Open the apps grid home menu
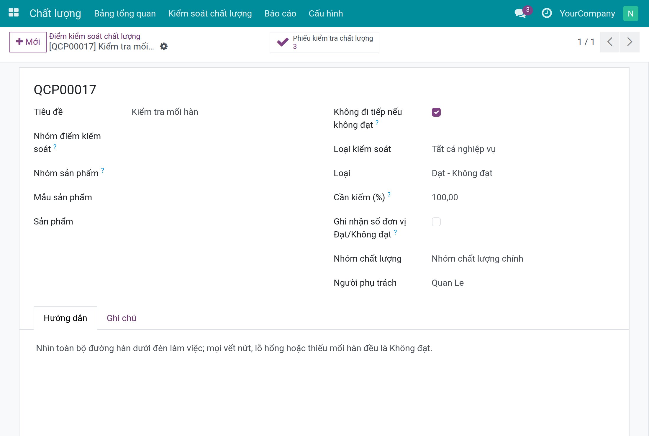The width and height of the screenshot is (649, 436). pos(14,13)
